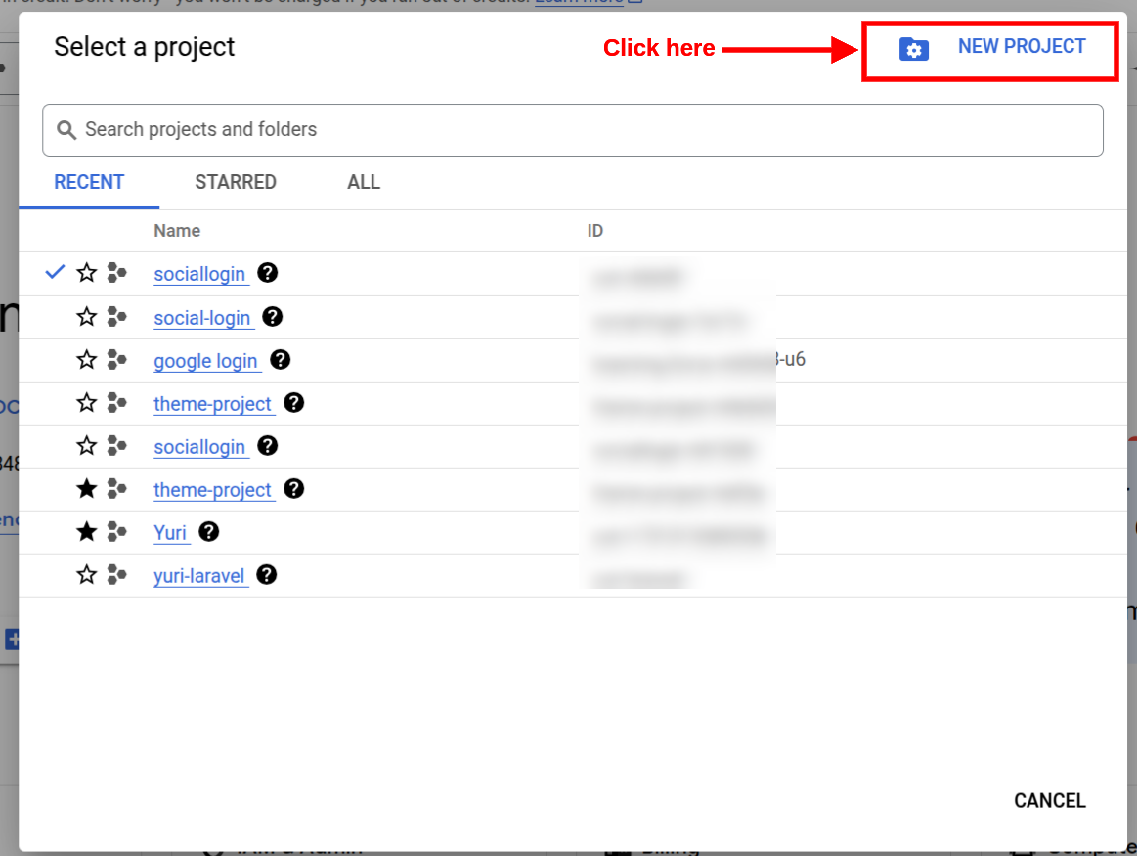Click the project type icon beside yuri-laravel
This screenshot has width=1137, height=856.
point(117,575)
